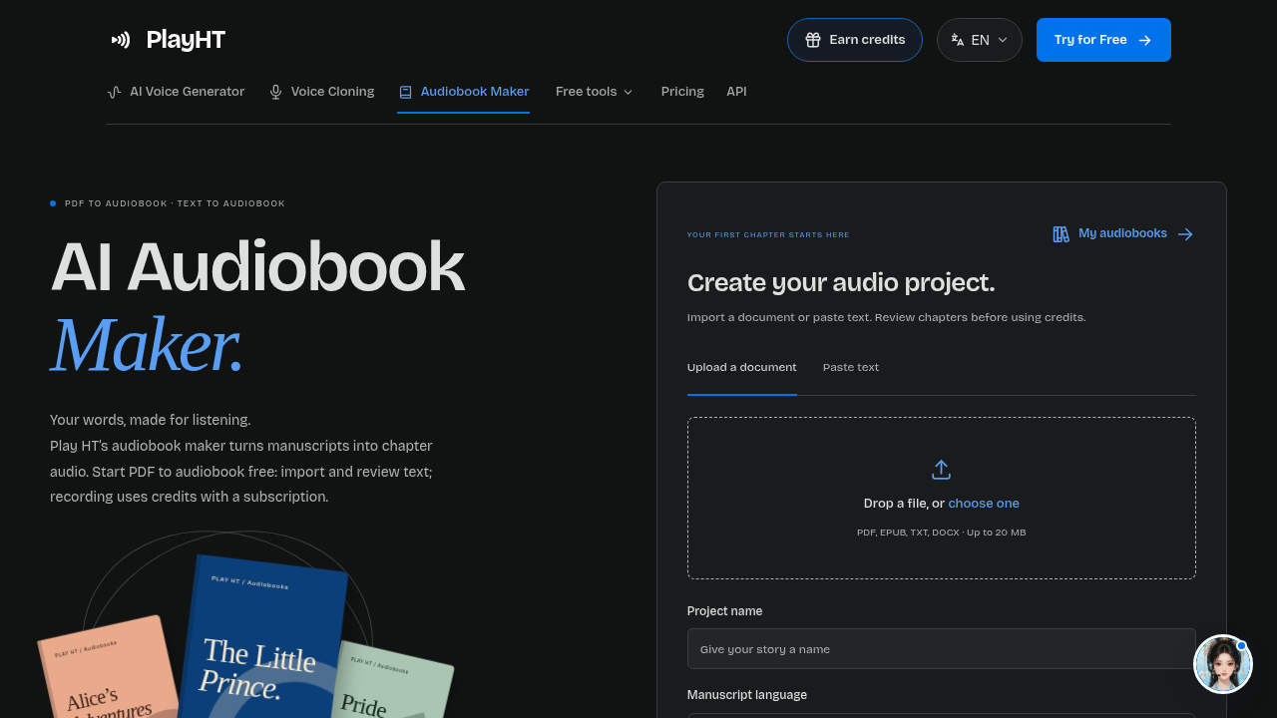
Task: Click the PlayHT wordmark text
Action: click(x=186, y=40)
